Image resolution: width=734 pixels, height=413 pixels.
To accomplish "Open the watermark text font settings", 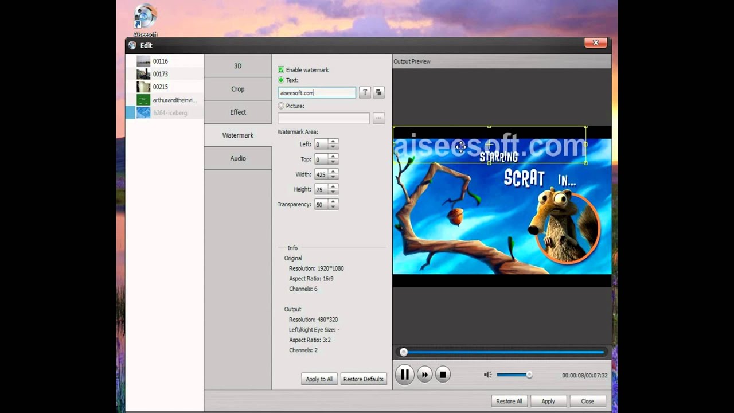I will point(365,92).
